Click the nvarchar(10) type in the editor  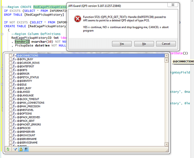tap(42, 42)
